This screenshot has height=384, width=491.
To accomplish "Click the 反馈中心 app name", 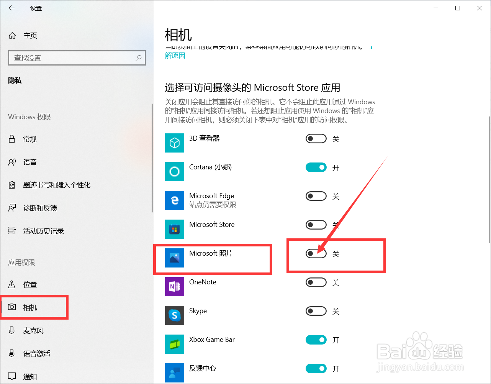I will tap(203, 368).
